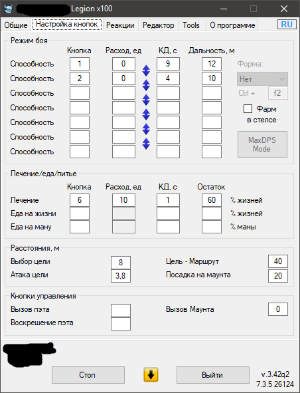The width and height of the screenshot is (300, 393).
Task: Click the yellow down-arrow button
Action: [x=151, y=374]
